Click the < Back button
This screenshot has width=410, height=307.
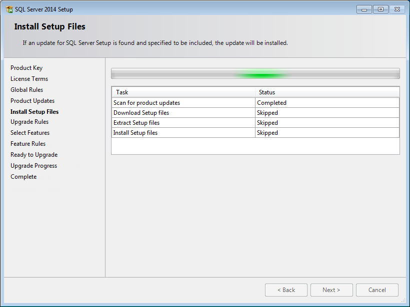coord(286,290)
